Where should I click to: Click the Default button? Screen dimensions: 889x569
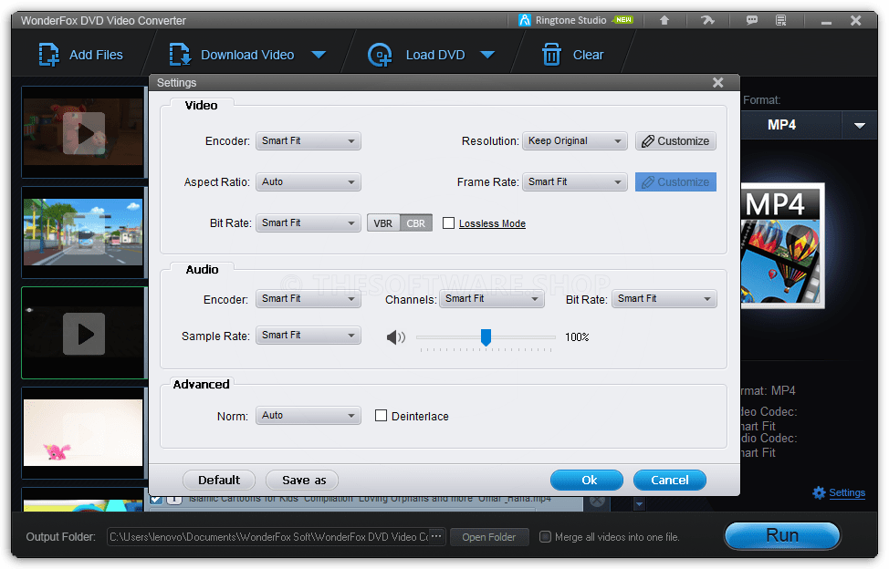pos(219,481)
